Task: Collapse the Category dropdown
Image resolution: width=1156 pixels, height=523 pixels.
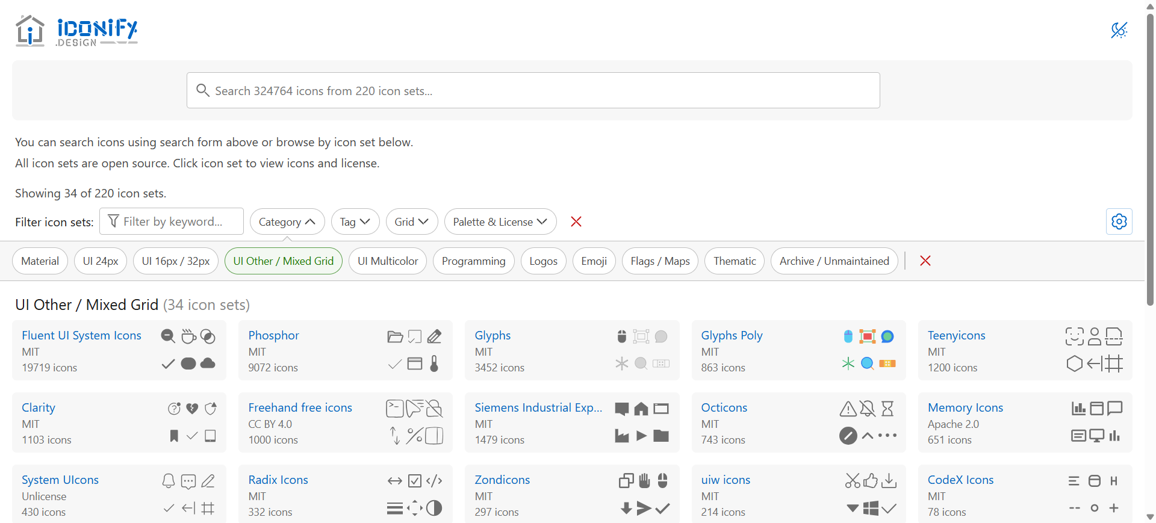Action: pos(287,221)
